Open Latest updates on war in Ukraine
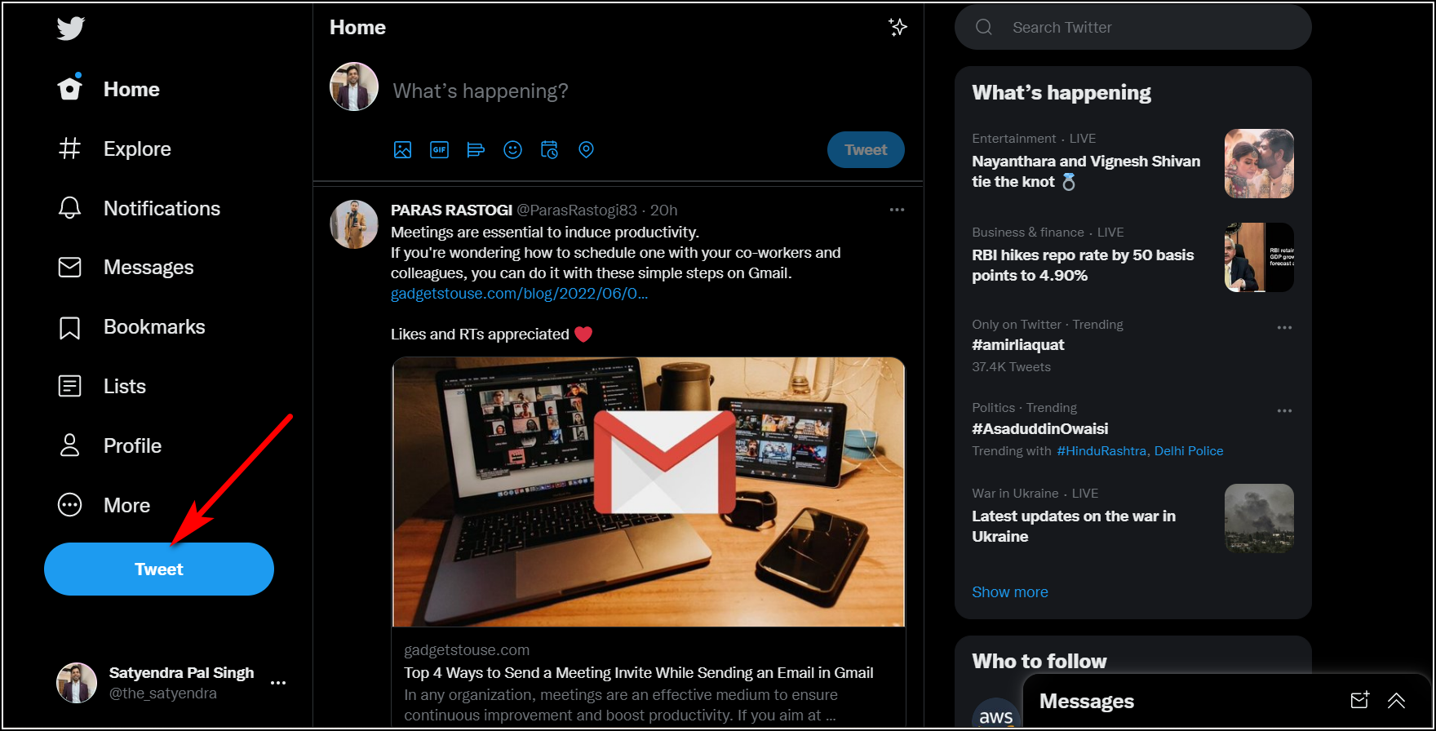Viewport: 1436px width, 731px height. point(1074,526)
